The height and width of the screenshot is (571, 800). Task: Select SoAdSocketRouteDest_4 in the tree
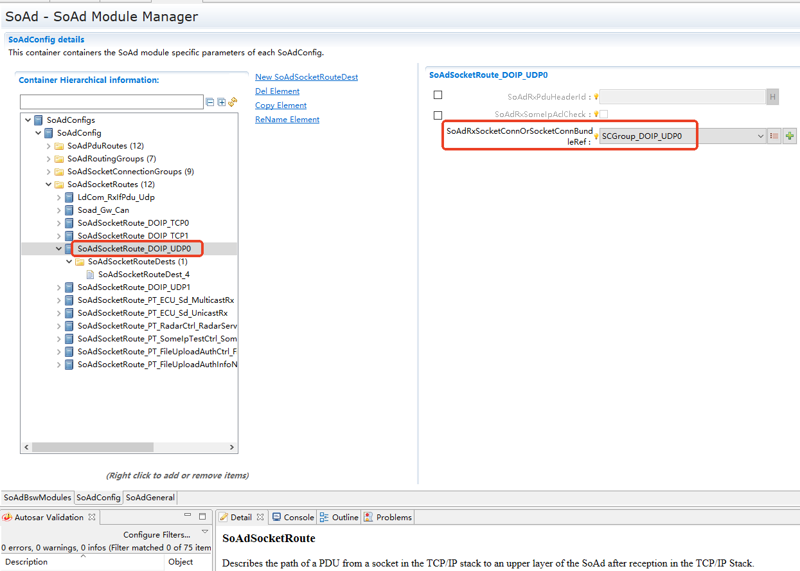[143, 275]
